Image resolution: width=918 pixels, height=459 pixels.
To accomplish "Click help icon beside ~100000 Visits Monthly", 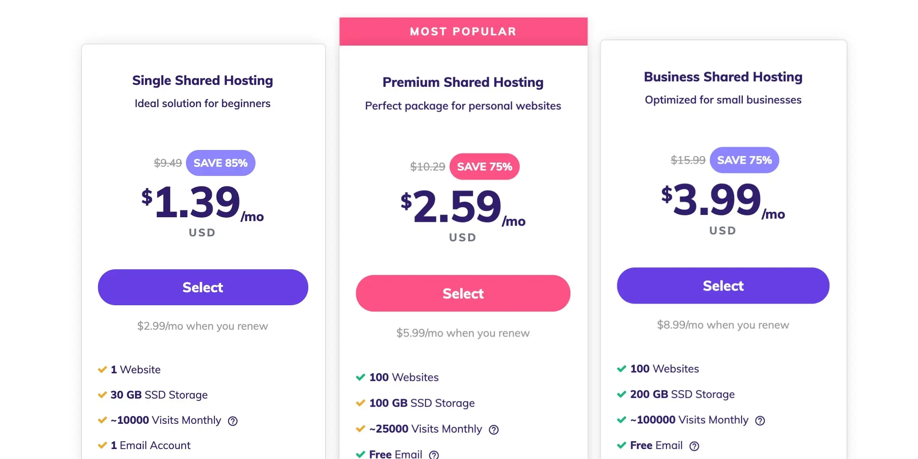I will [x=760, y=421].
